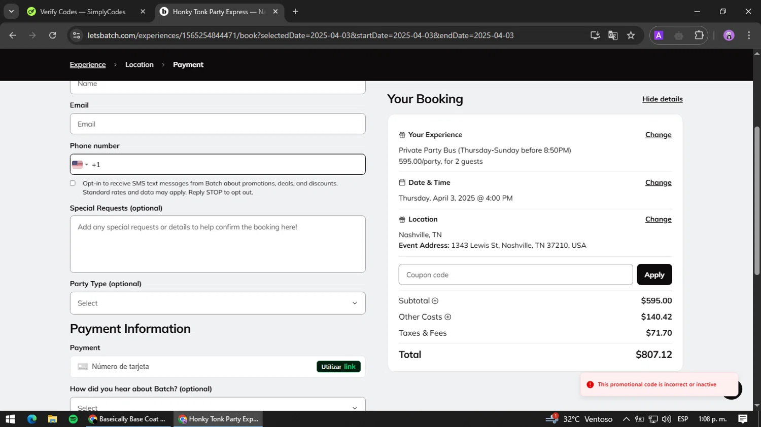Open File Explorer from taskbar

coord(52,419)
